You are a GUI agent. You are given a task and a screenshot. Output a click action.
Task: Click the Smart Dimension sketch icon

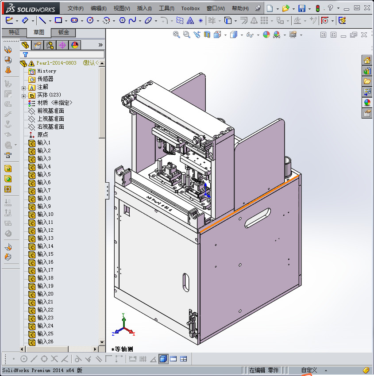point(25,20)
